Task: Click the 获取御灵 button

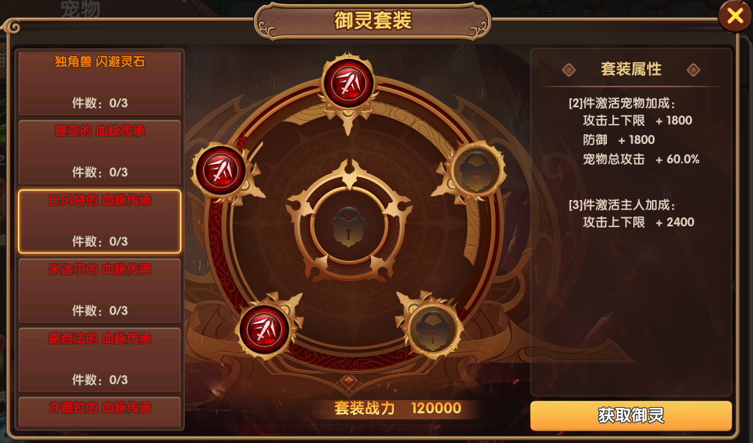Action: pyautogui.click(x=631, y=415)
